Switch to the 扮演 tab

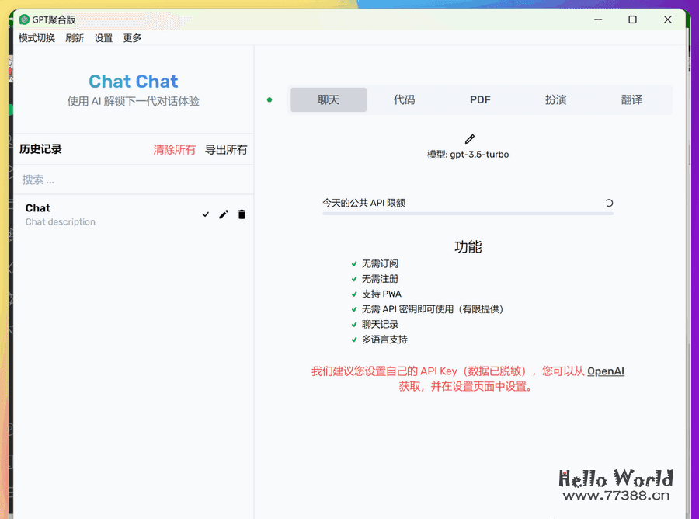click(556, 100)
